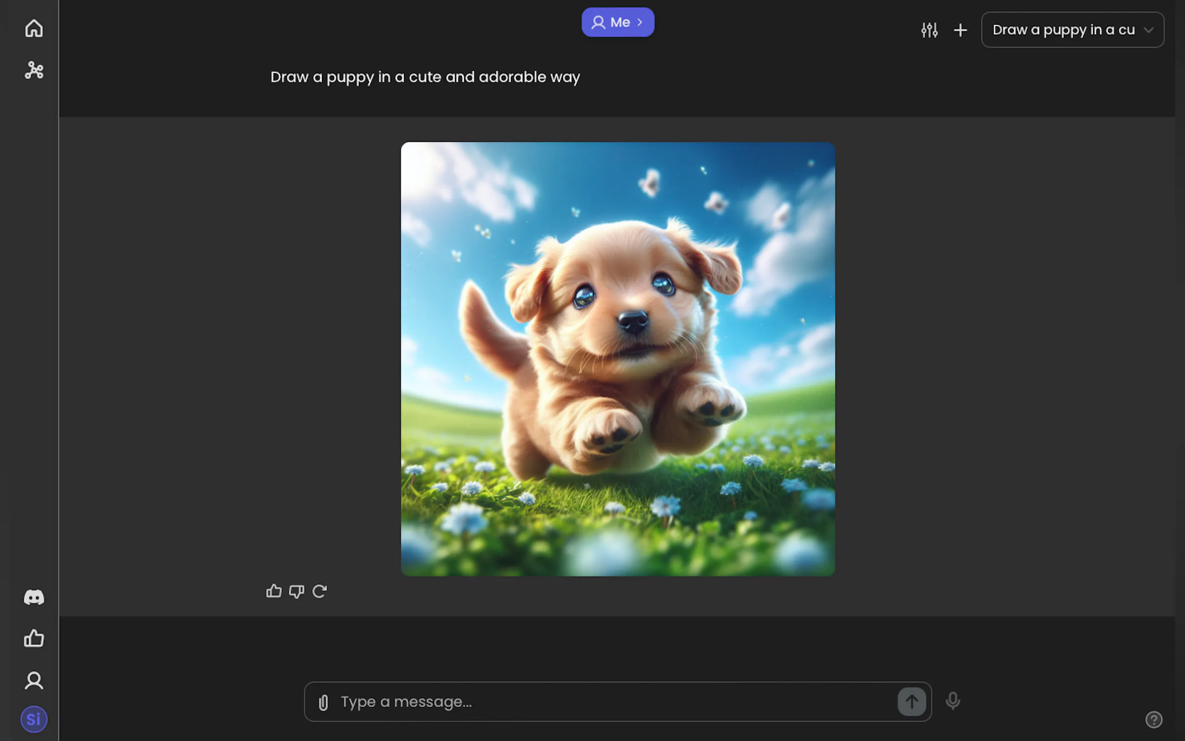This screenshot has width=1185, height=741.
Task: Open help question mark button
Action: 1154,720
